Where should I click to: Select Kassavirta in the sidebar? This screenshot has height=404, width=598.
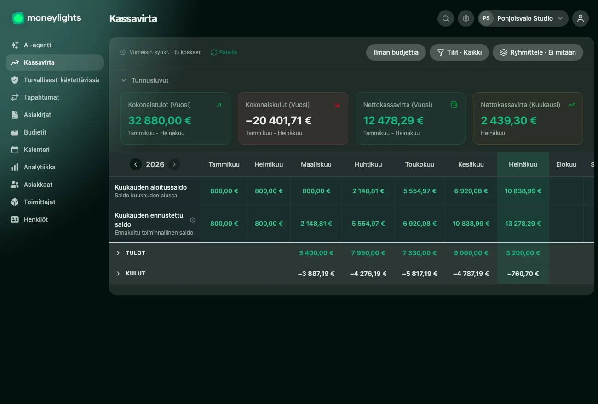(54, 62)
